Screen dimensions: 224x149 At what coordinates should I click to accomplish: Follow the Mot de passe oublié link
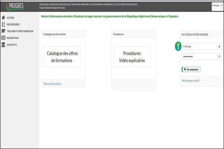pyautogui.click(x=191, y=80)
